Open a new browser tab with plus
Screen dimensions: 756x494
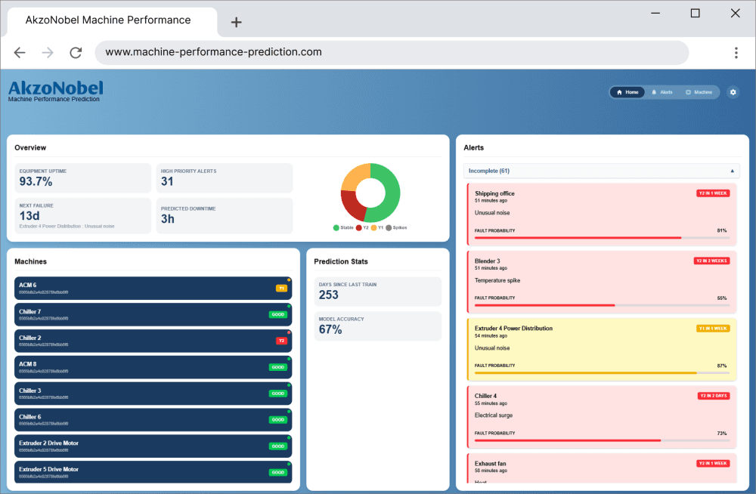click(236, 22)
